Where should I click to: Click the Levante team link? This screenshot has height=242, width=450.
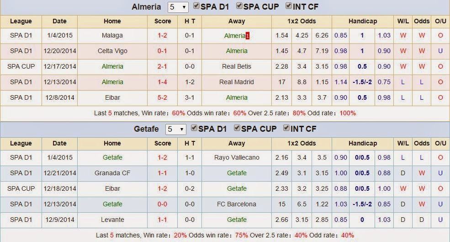coord(112,220)
